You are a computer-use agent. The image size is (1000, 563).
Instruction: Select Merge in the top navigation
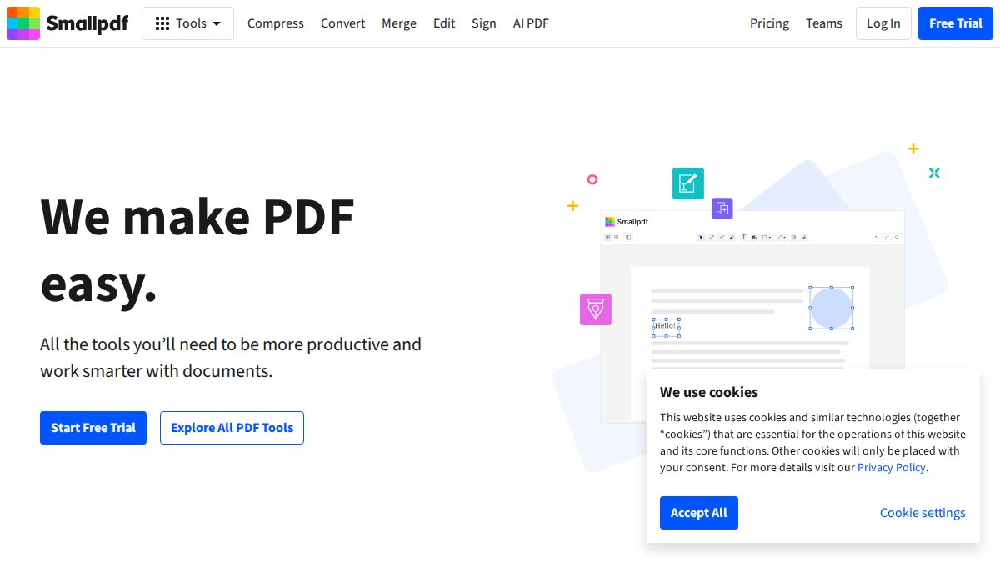(x=399, y=23)
